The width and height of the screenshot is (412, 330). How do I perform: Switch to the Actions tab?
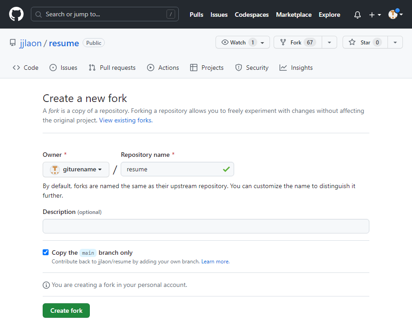coord(163,68)
